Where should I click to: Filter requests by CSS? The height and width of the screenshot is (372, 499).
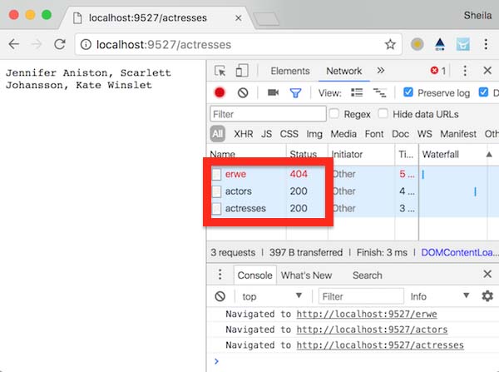[x=289, y=134]
